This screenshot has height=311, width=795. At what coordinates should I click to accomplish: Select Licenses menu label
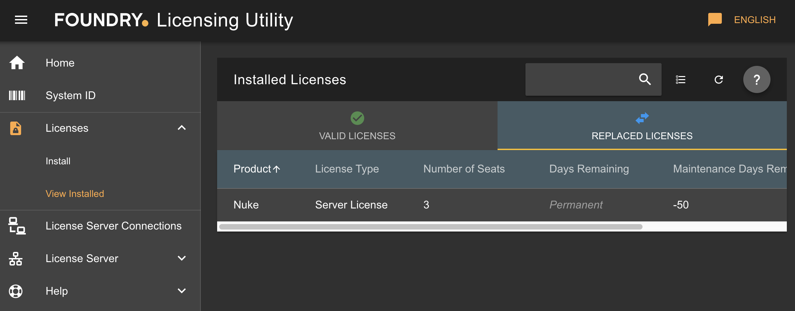click(x=67, y=128)
